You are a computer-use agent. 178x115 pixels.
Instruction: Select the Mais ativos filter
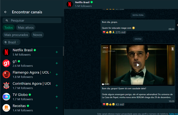coord(26,27)
